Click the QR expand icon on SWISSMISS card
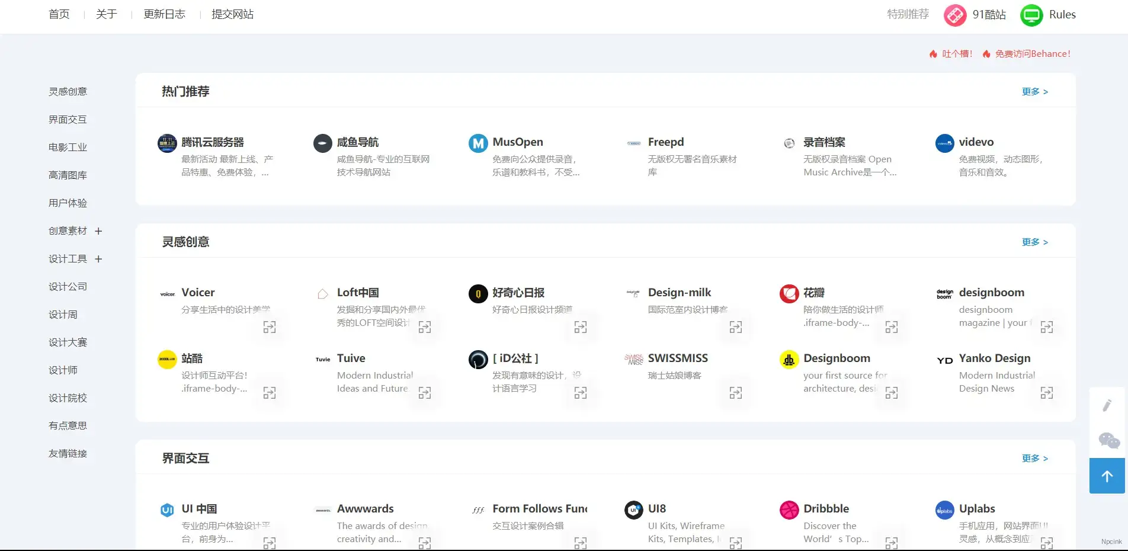The image size is (1128, 551). 736,393
